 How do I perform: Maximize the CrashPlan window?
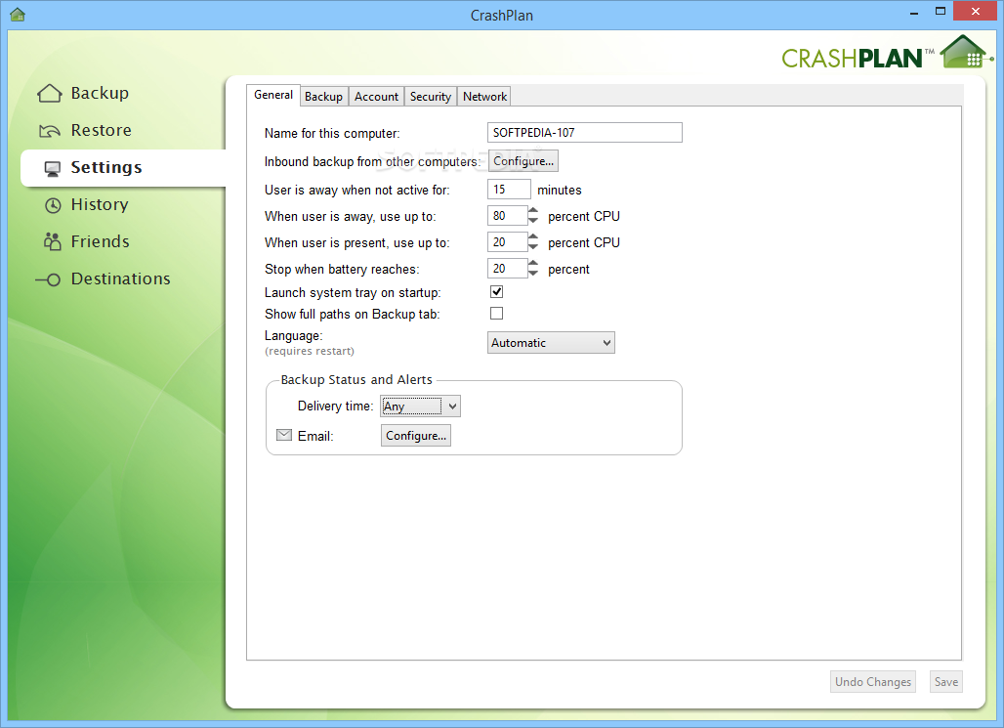[x=940, y=11]
